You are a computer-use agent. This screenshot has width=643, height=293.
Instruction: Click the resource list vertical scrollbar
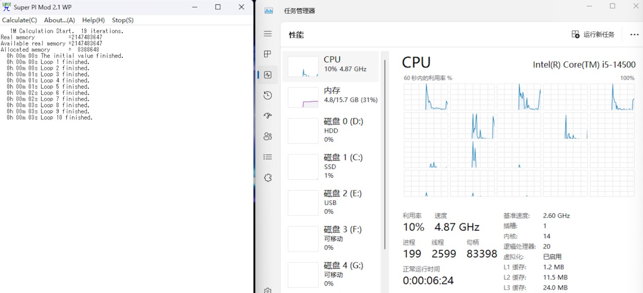[x=385, y=154]
